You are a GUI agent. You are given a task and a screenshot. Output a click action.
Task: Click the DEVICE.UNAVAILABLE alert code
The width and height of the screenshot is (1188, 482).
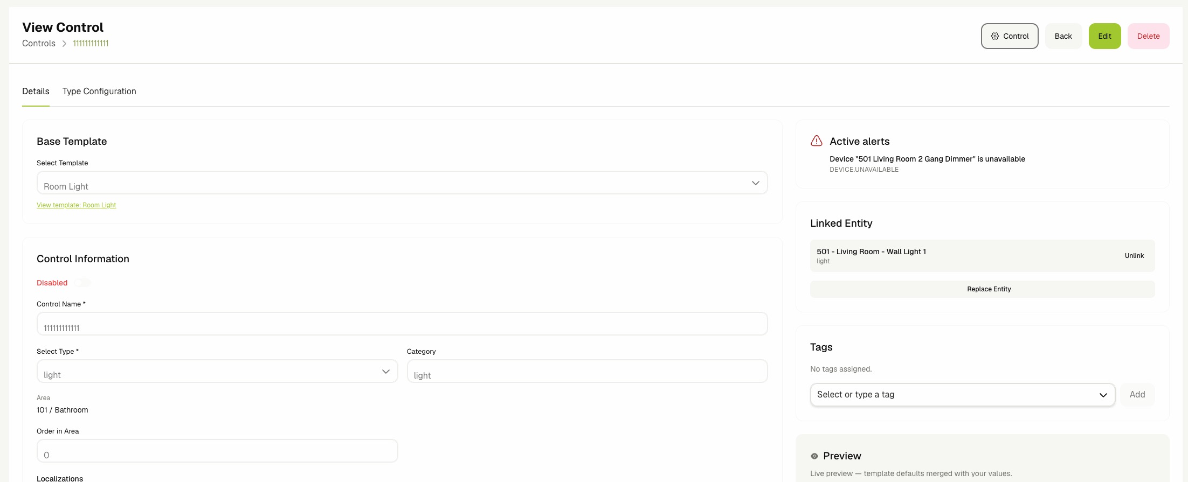pos(864,170)
